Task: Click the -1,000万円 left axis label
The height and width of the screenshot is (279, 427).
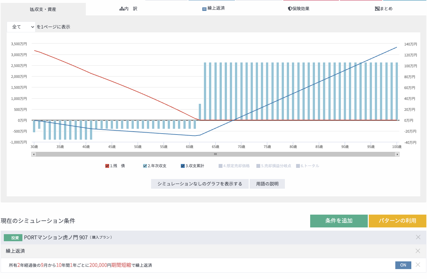Action: (18, 142)
